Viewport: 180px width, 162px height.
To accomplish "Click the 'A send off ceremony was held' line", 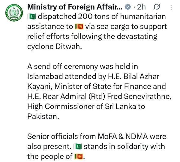I will point(82,67).
